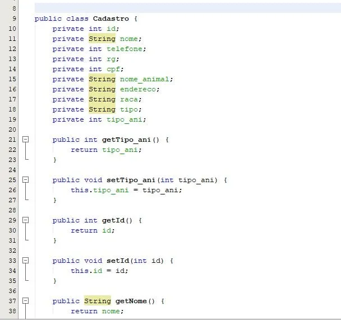341x320 pixels.
Task: Collapse the setId method fold
Action: coord(26,260)
